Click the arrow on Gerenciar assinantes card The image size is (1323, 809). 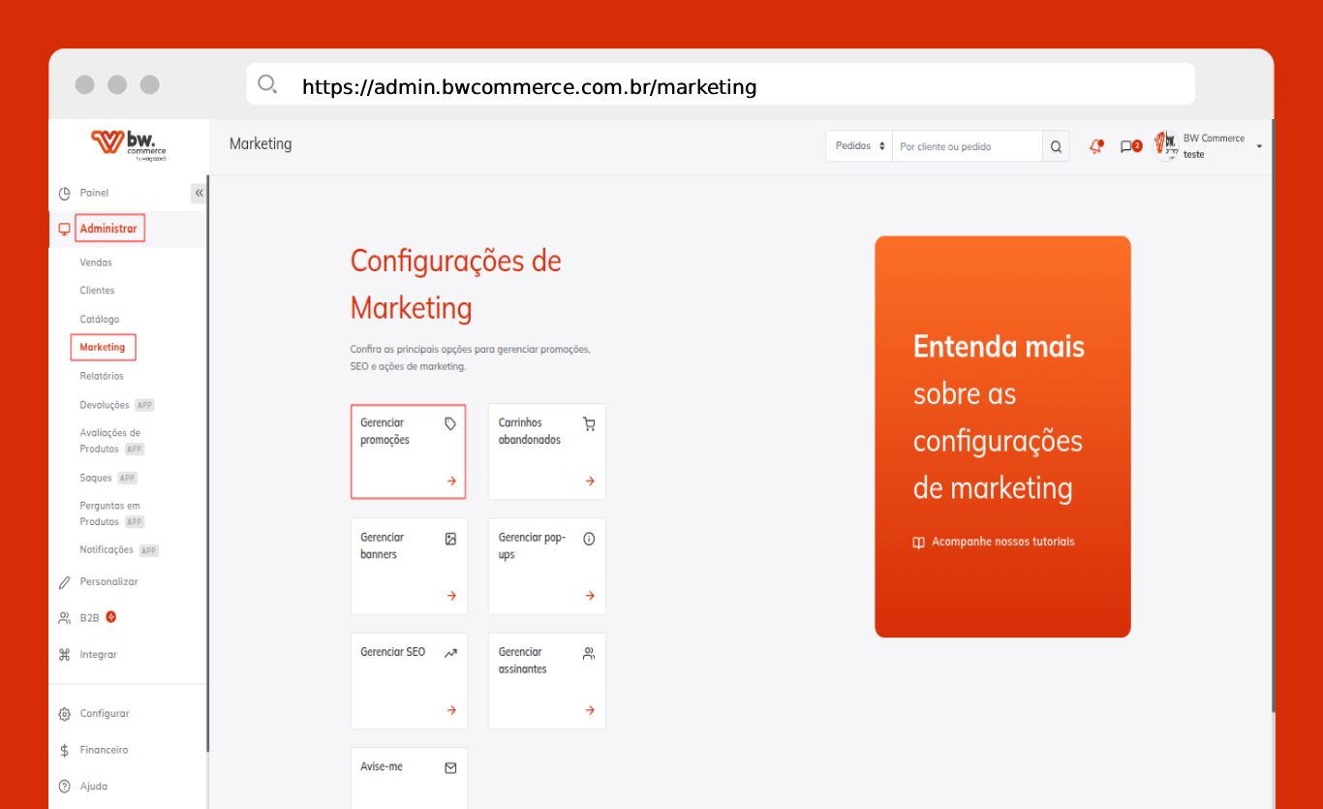pos(590,710)
